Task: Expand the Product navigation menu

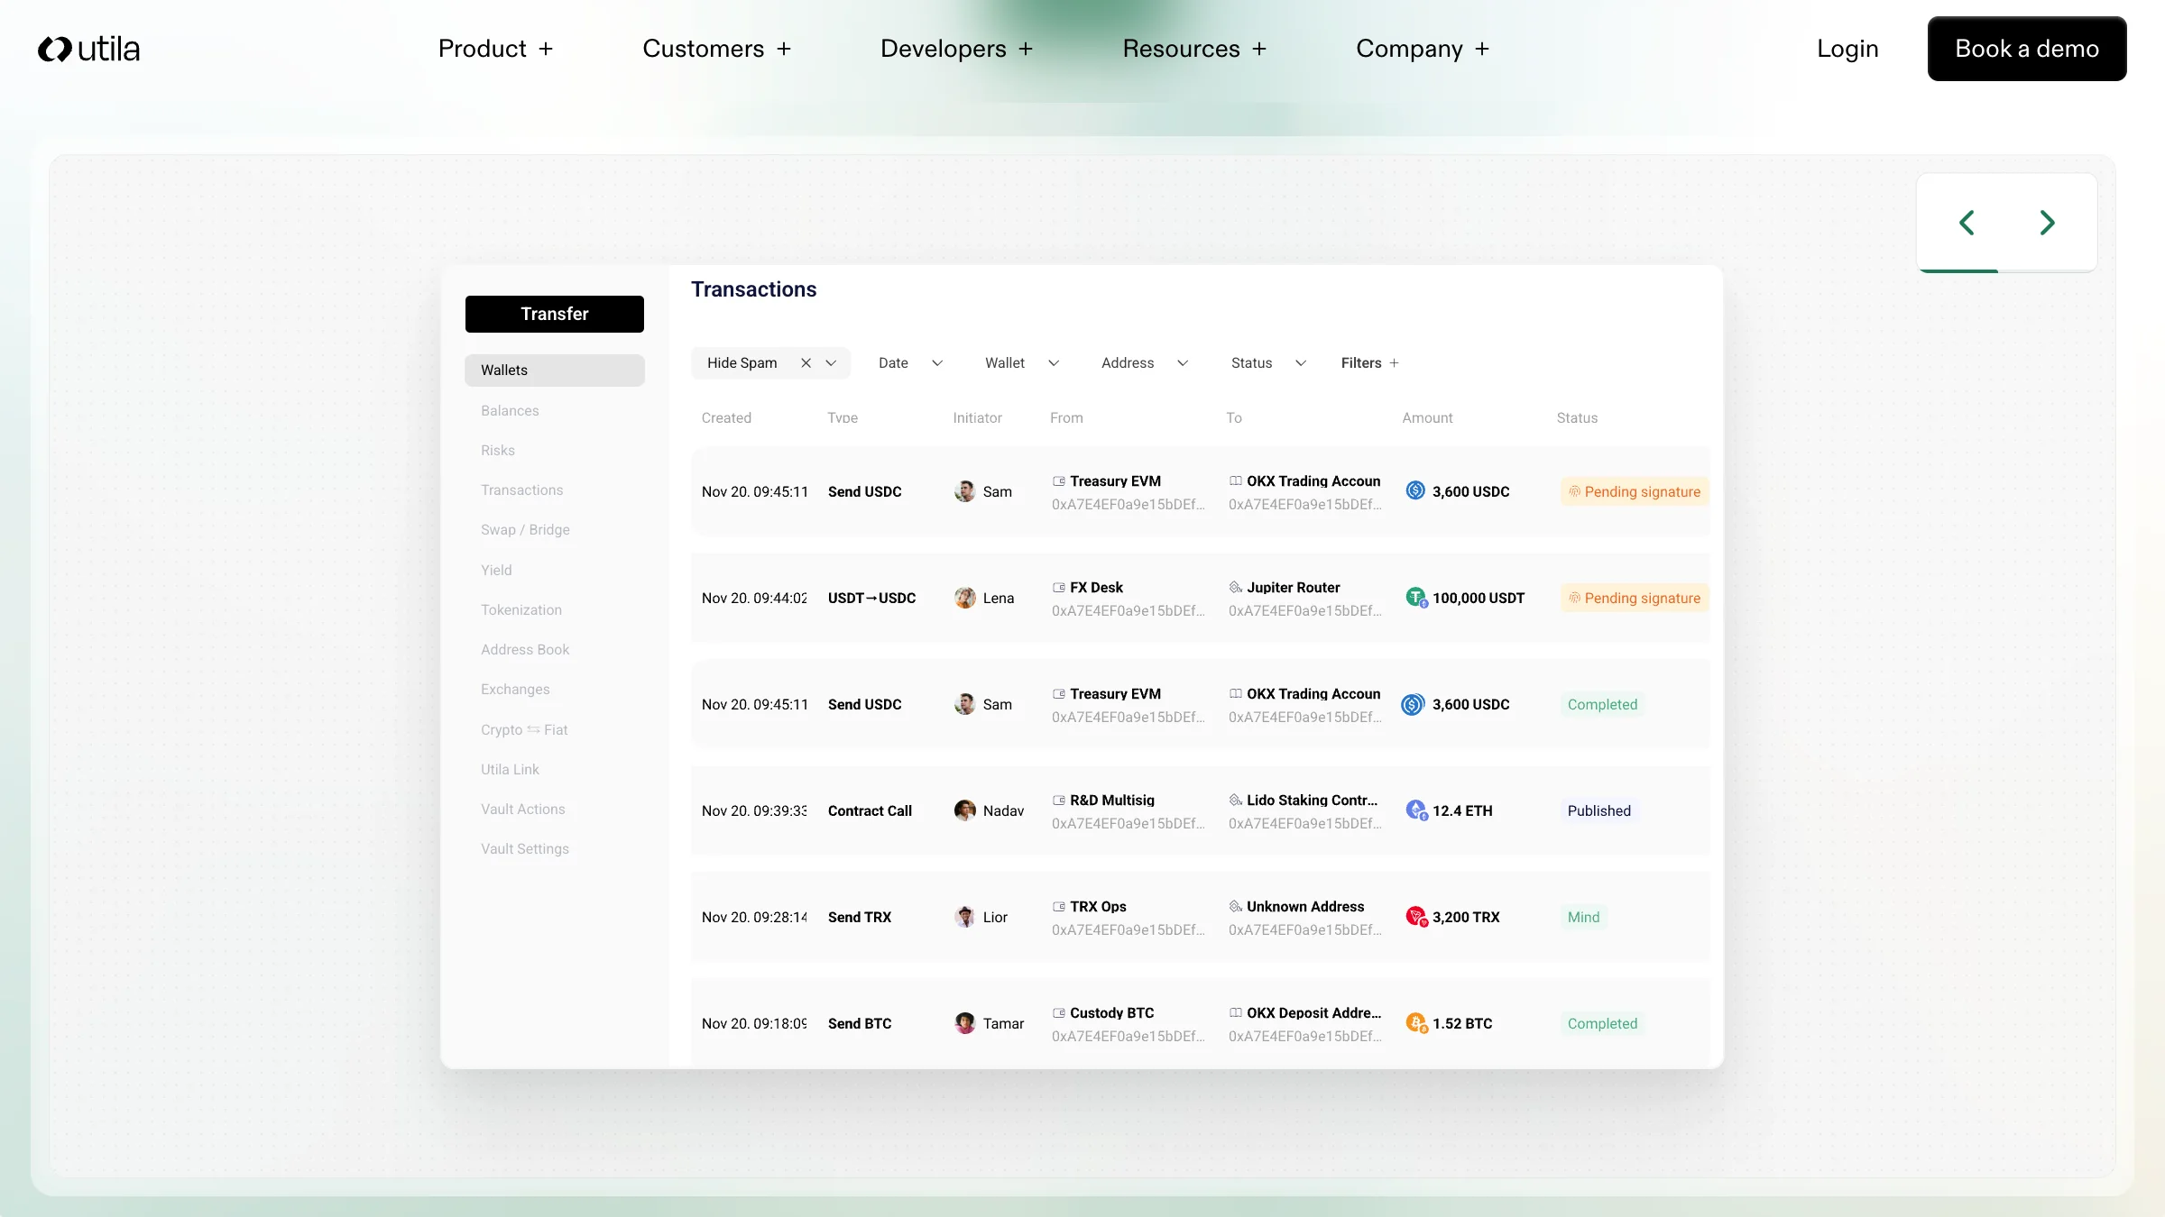Action: (495, 49)
